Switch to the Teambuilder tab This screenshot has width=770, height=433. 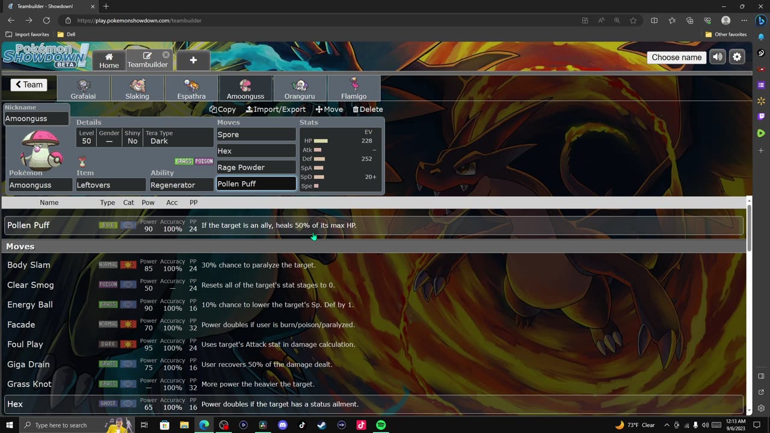click(x=147, y=60)
